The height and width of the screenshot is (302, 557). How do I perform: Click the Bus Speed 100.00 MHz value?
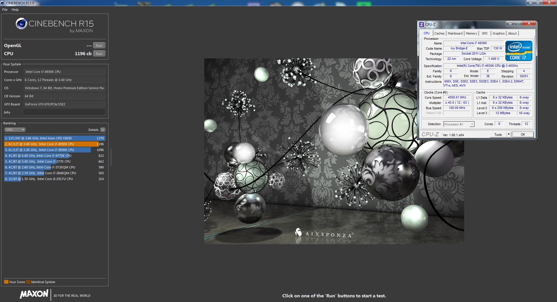(457, 108)
